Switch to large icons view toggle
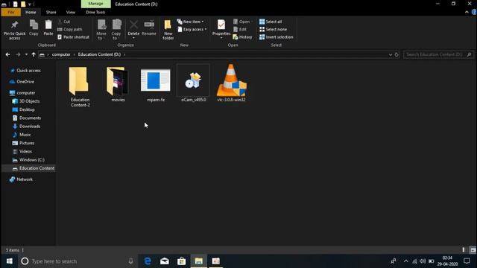Image resolution: width=477 pixels, height=268 pixels. (473, 250)
